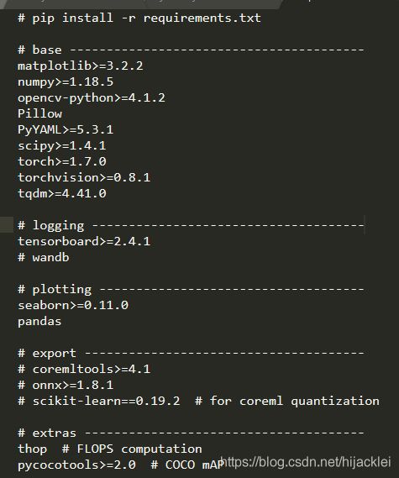Screen dimensions: 399x478
Task: Click the seaborn>=0.11.0 line
Action: pos(73,305)
